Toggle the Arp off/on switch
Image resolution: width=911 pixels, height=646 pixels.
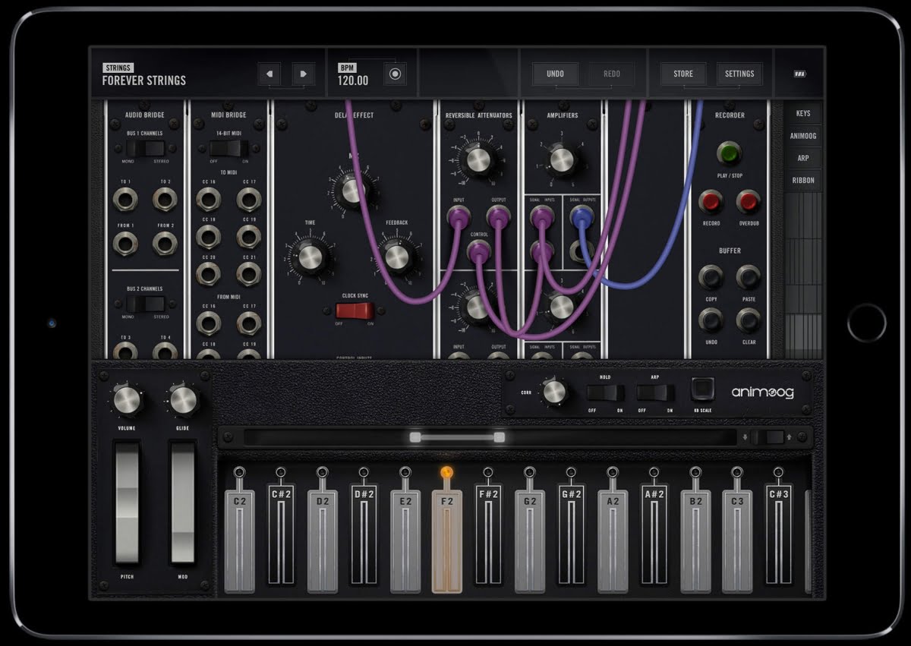point(655,392)
